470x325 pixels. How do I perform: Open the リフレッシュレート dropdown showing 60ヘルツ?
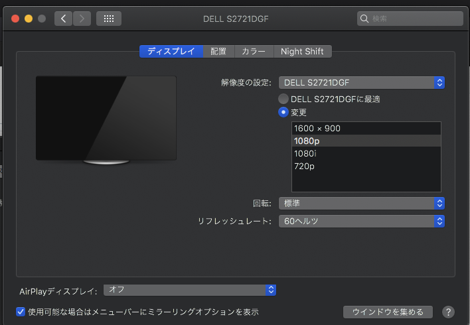(x=362, y=221)
